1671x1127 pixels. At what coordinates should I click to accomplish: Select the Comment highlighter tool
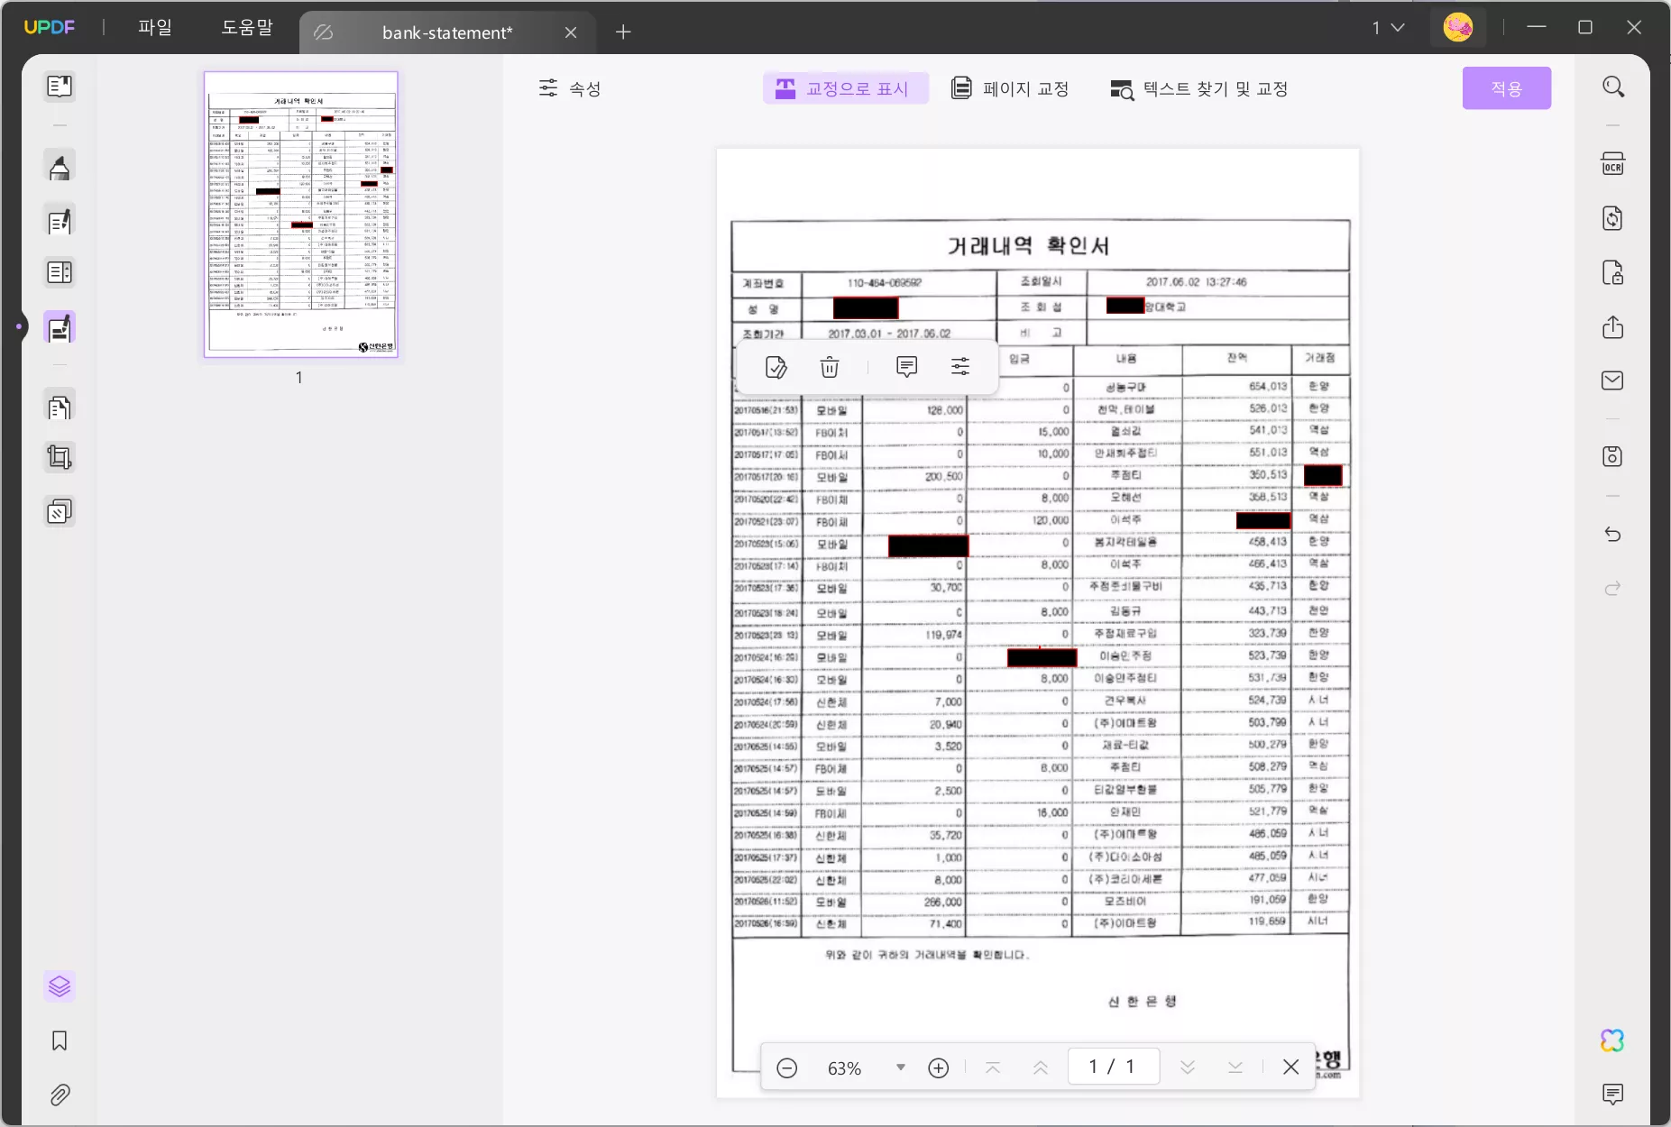(60, 167)
